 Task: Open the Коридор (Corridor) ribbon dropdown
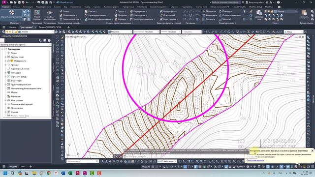click(x=121, y=19)
